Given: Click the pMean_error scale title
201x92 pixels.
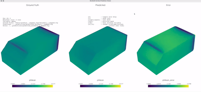Looking at the screenshot, I should [x=168, y=80].
